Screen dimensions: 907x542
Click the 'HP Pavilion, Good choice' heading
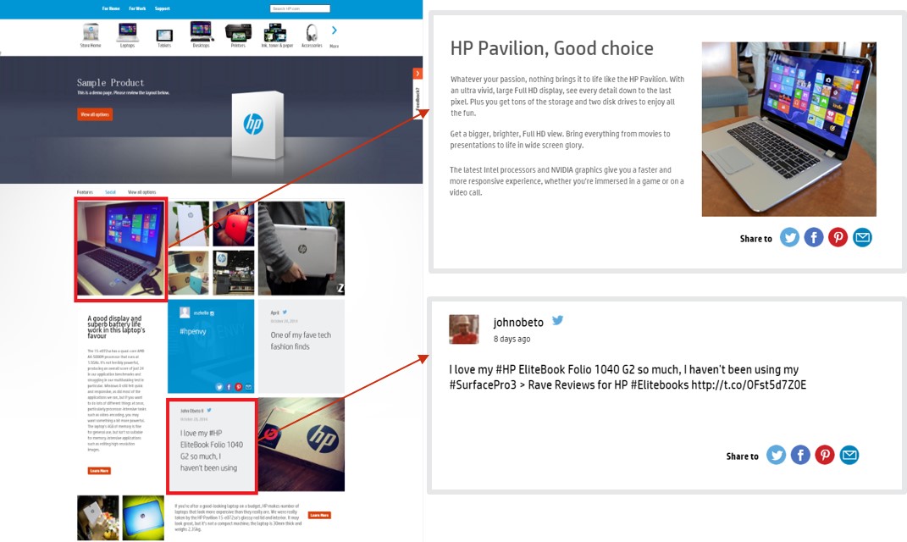pyautogui.click(x=552, y=48)
